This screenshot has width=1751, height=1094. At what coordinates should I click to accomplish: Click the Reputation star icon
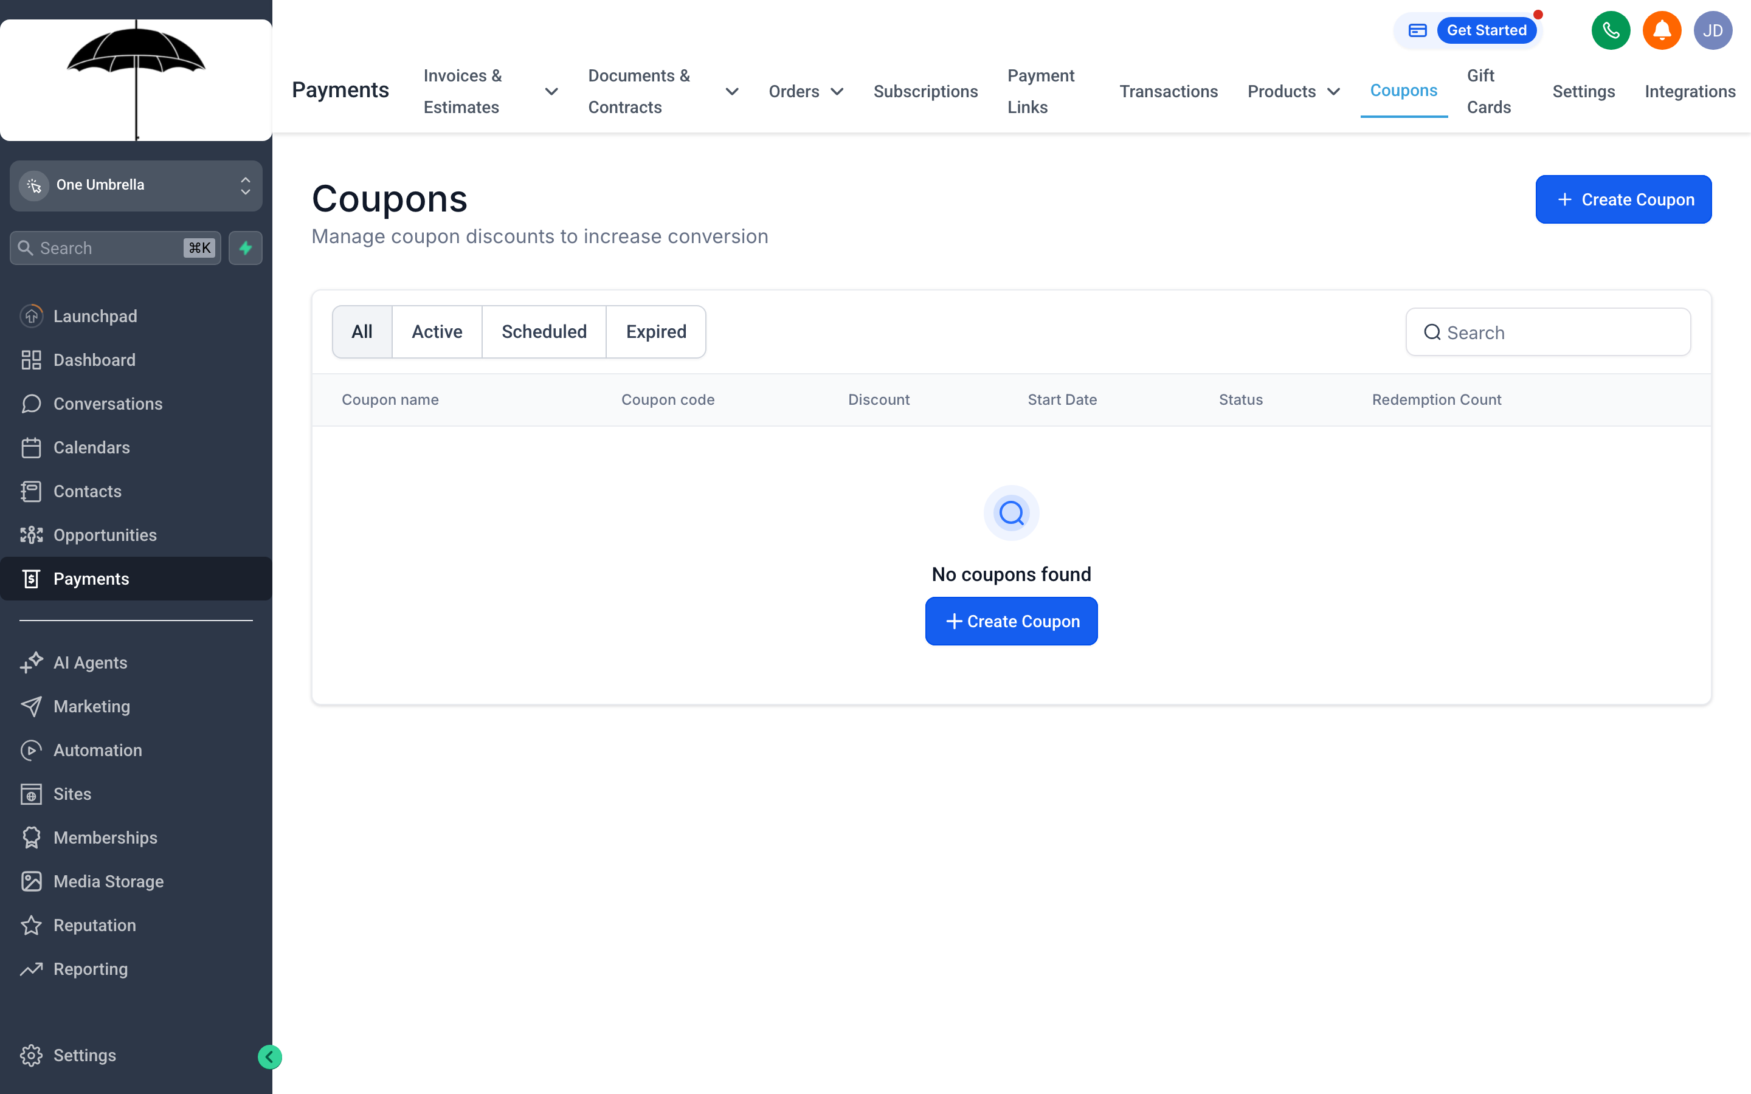[x=31, y=926]
